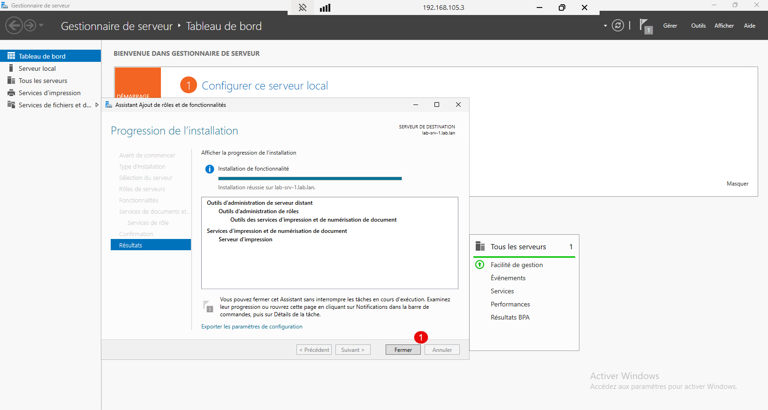This screenshot has width=768, height=410.
Task: Click Masquer in the welcome panel
Action: tap(738, 184)
